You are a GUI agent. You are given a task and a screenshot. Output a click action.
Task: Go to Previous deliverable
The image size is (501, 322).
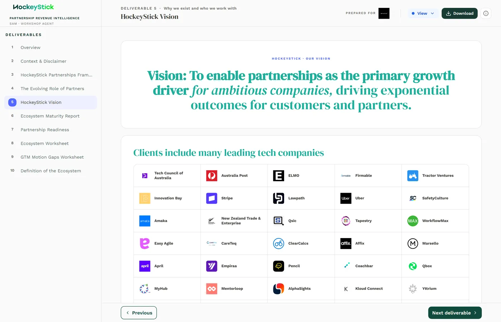[139, 313]
